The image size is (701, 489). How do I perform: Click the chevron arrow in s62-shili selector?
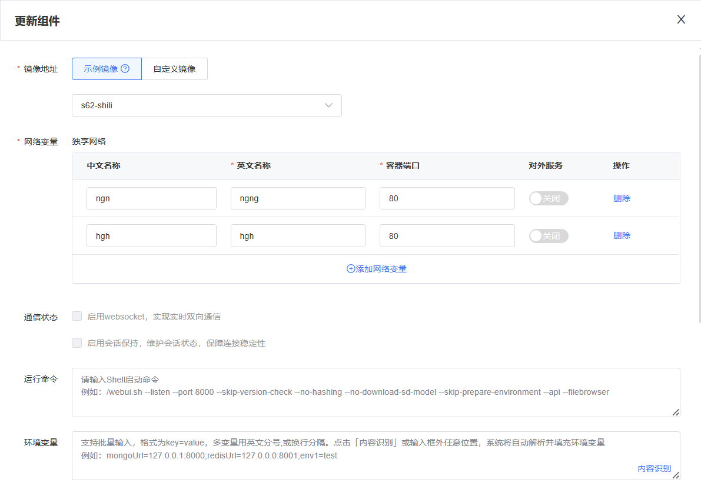(329, 105)
